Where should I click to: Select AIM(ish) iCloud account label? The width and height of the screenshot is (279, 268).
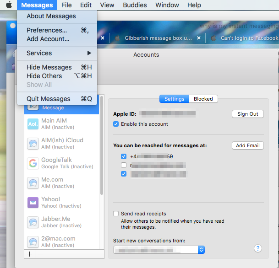click(62, 140)
